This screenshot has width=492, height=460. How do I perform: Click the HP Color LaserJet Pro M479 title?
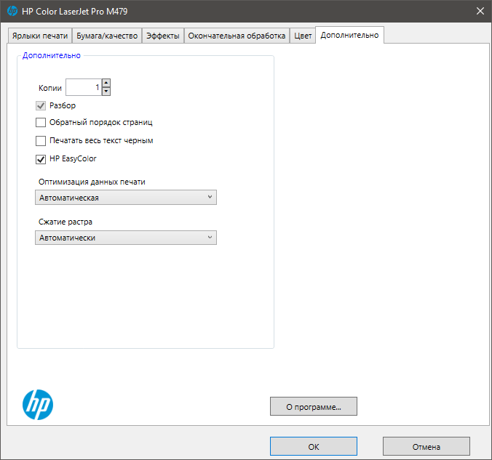(75, 12)
